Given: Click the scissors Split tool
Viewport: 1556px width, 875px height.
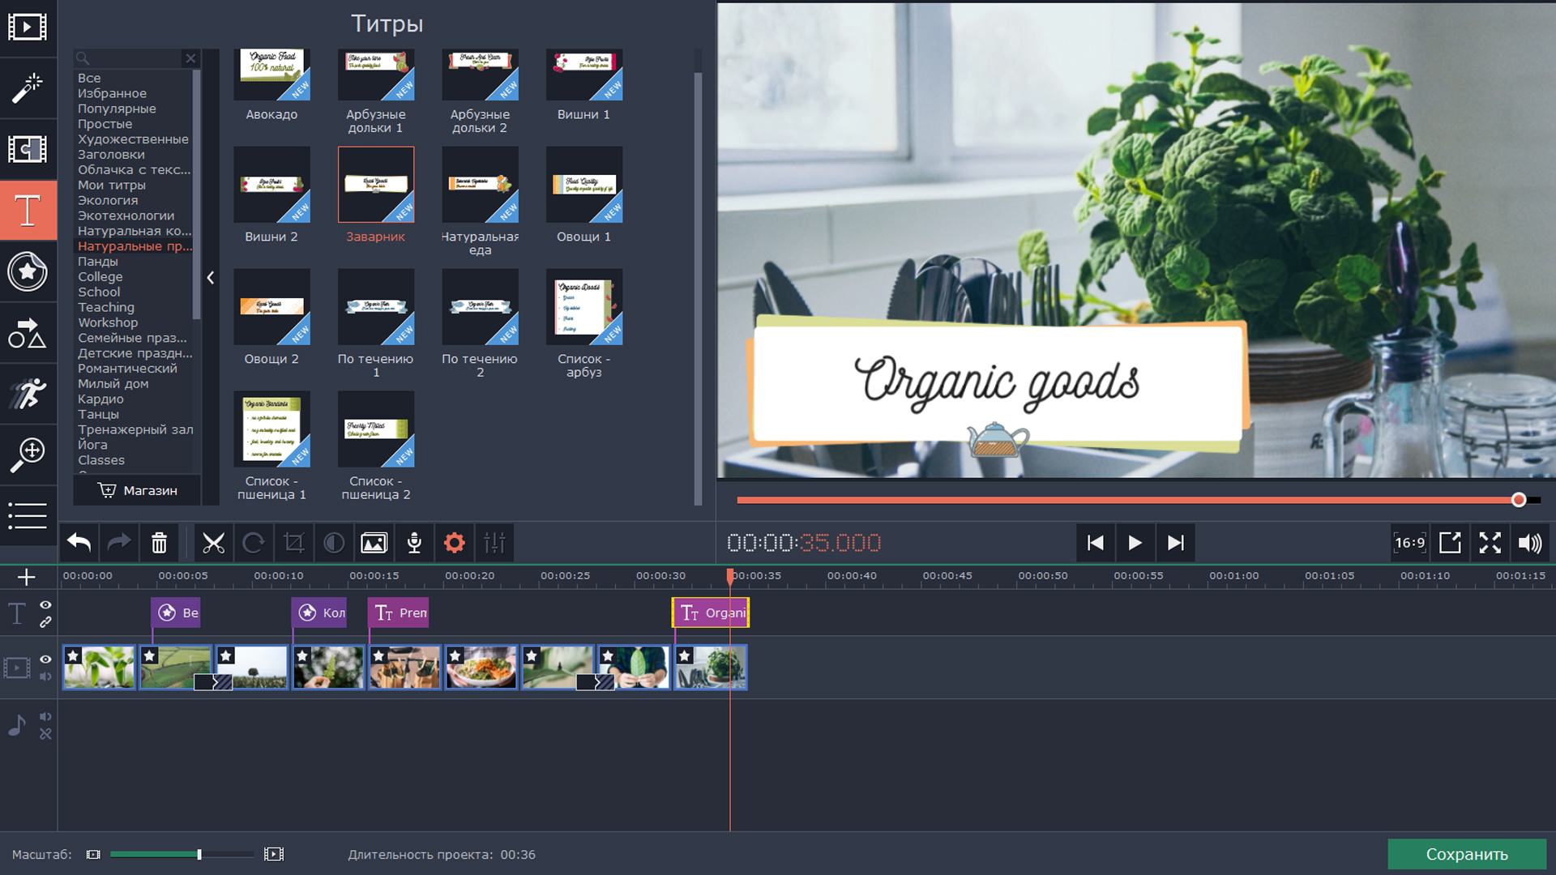Looking at the screenshot, I should coord(213,543).
